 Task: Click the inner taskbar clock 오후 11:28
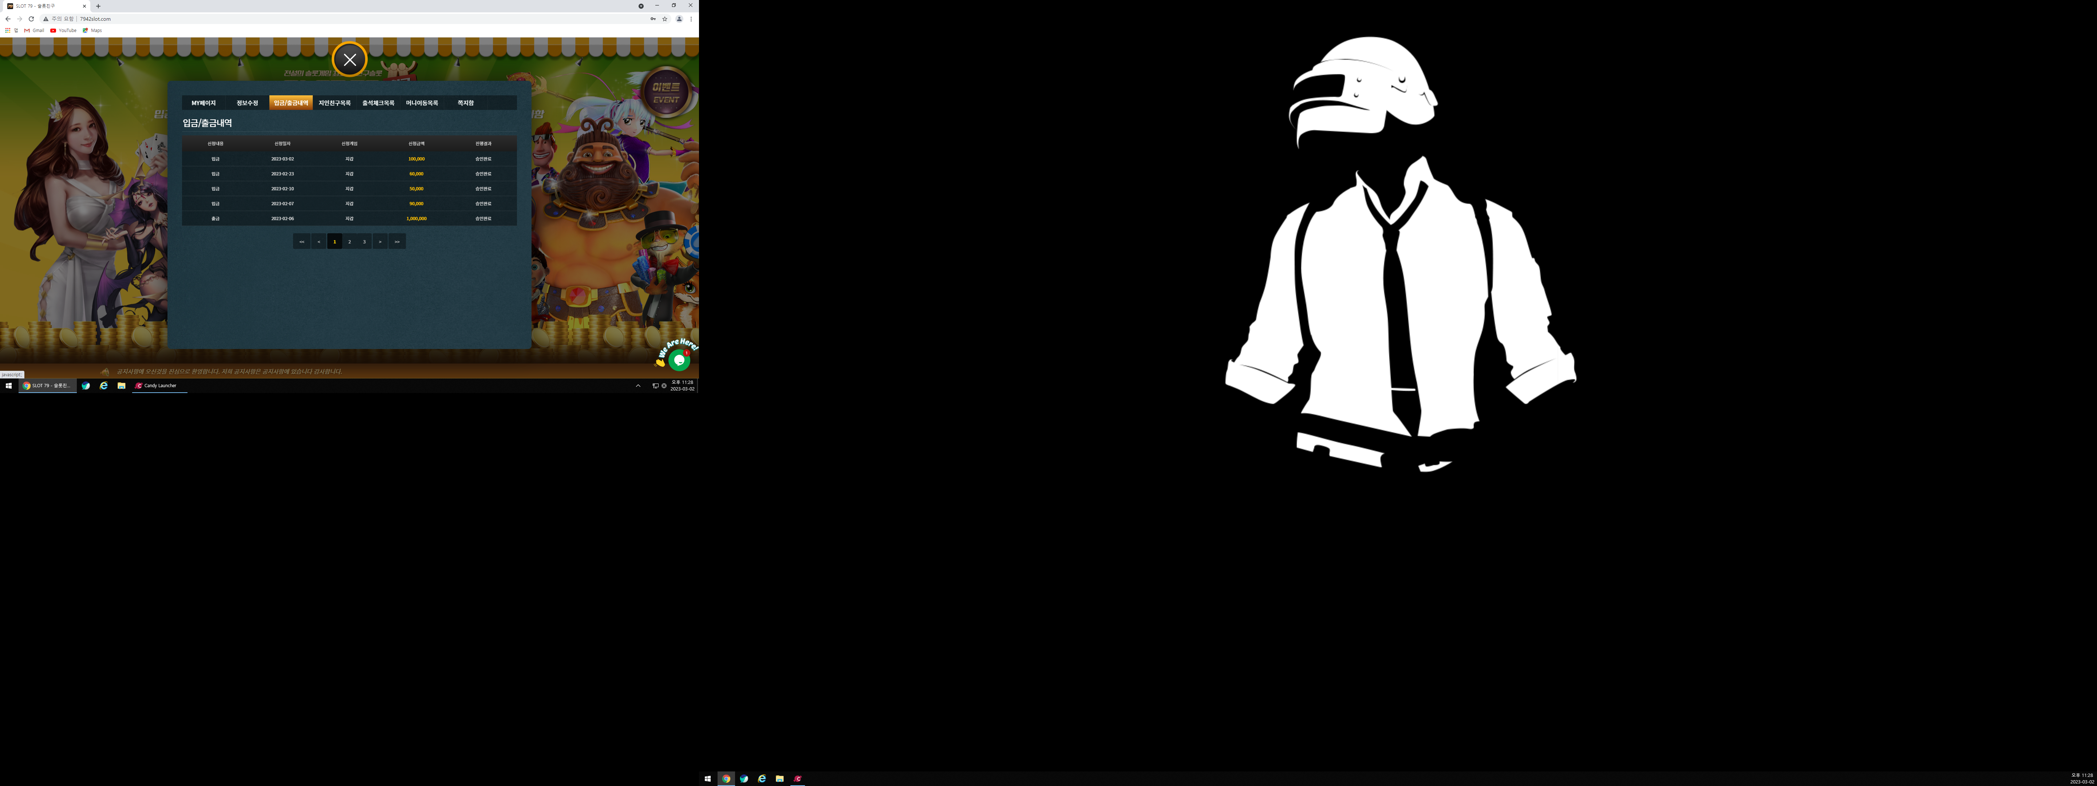tap(682, 386)
